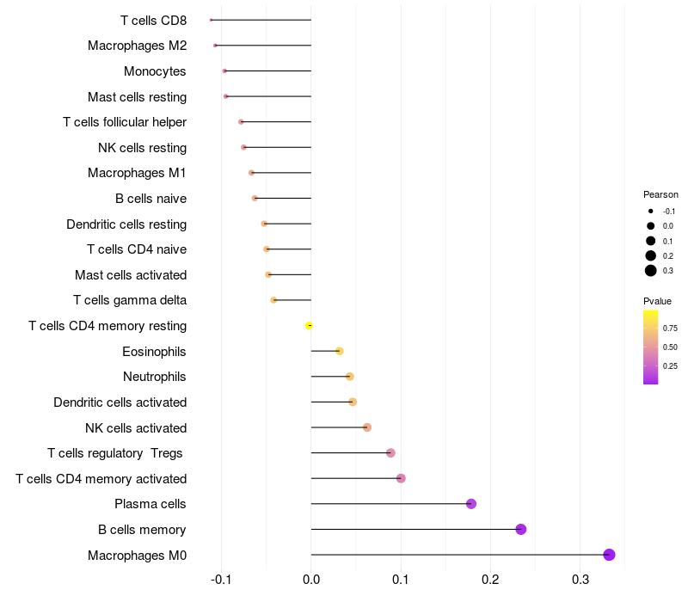Click the Macrophages M2 axis label

(137, 46)
